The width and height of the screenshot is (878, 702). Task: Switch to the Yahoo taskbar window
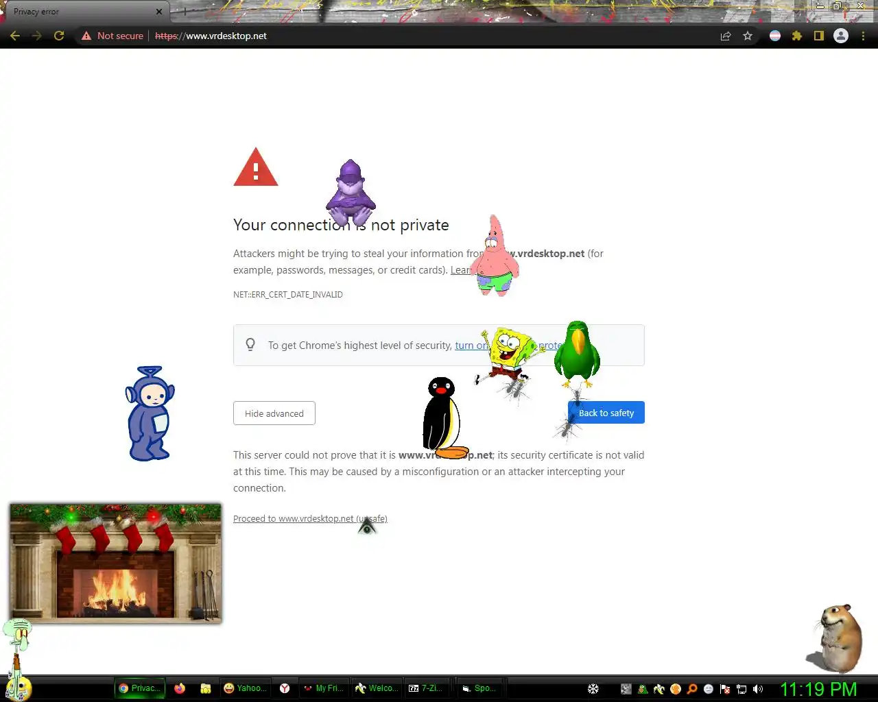tap(244, 688)
